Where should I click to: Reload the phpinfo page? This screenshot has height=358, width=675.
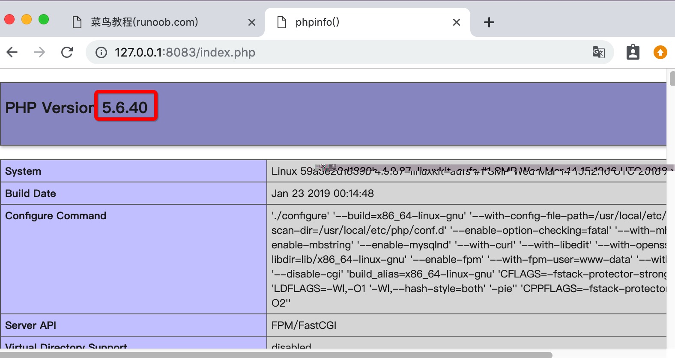(x=67, y=52)
